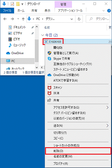Choose 以前のバージョンの復元(V)
This screenshot has width=112, height=168.
click(x=78, y=119)
